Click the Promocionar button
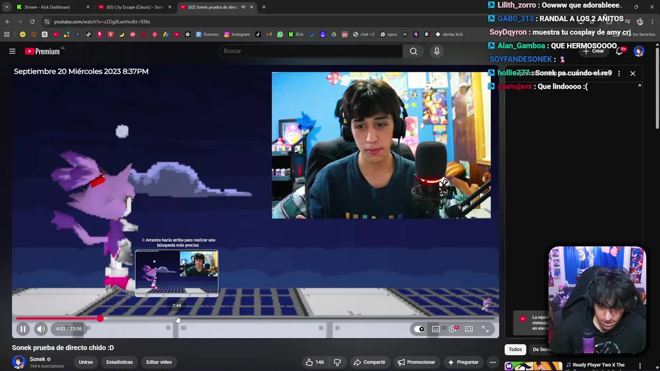This screenshot has width=660, height=371. pyautogui.click(x=416, y=362)
